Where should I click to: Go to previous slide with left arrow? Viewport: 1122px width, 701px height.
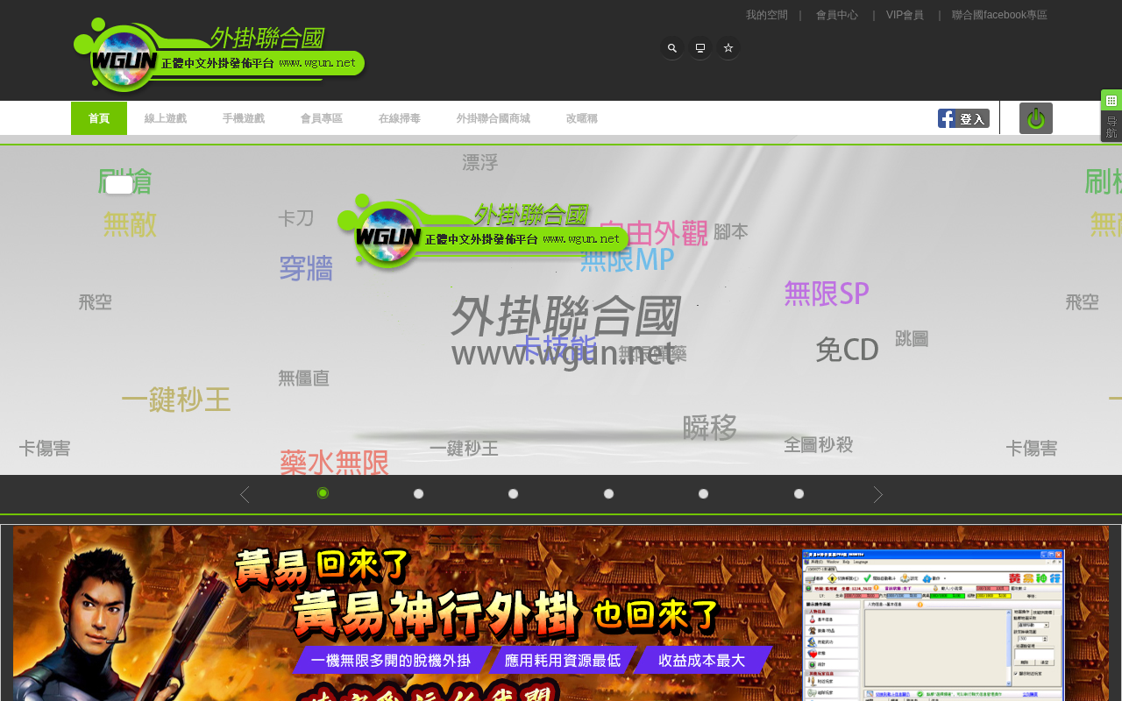[245, 495]
